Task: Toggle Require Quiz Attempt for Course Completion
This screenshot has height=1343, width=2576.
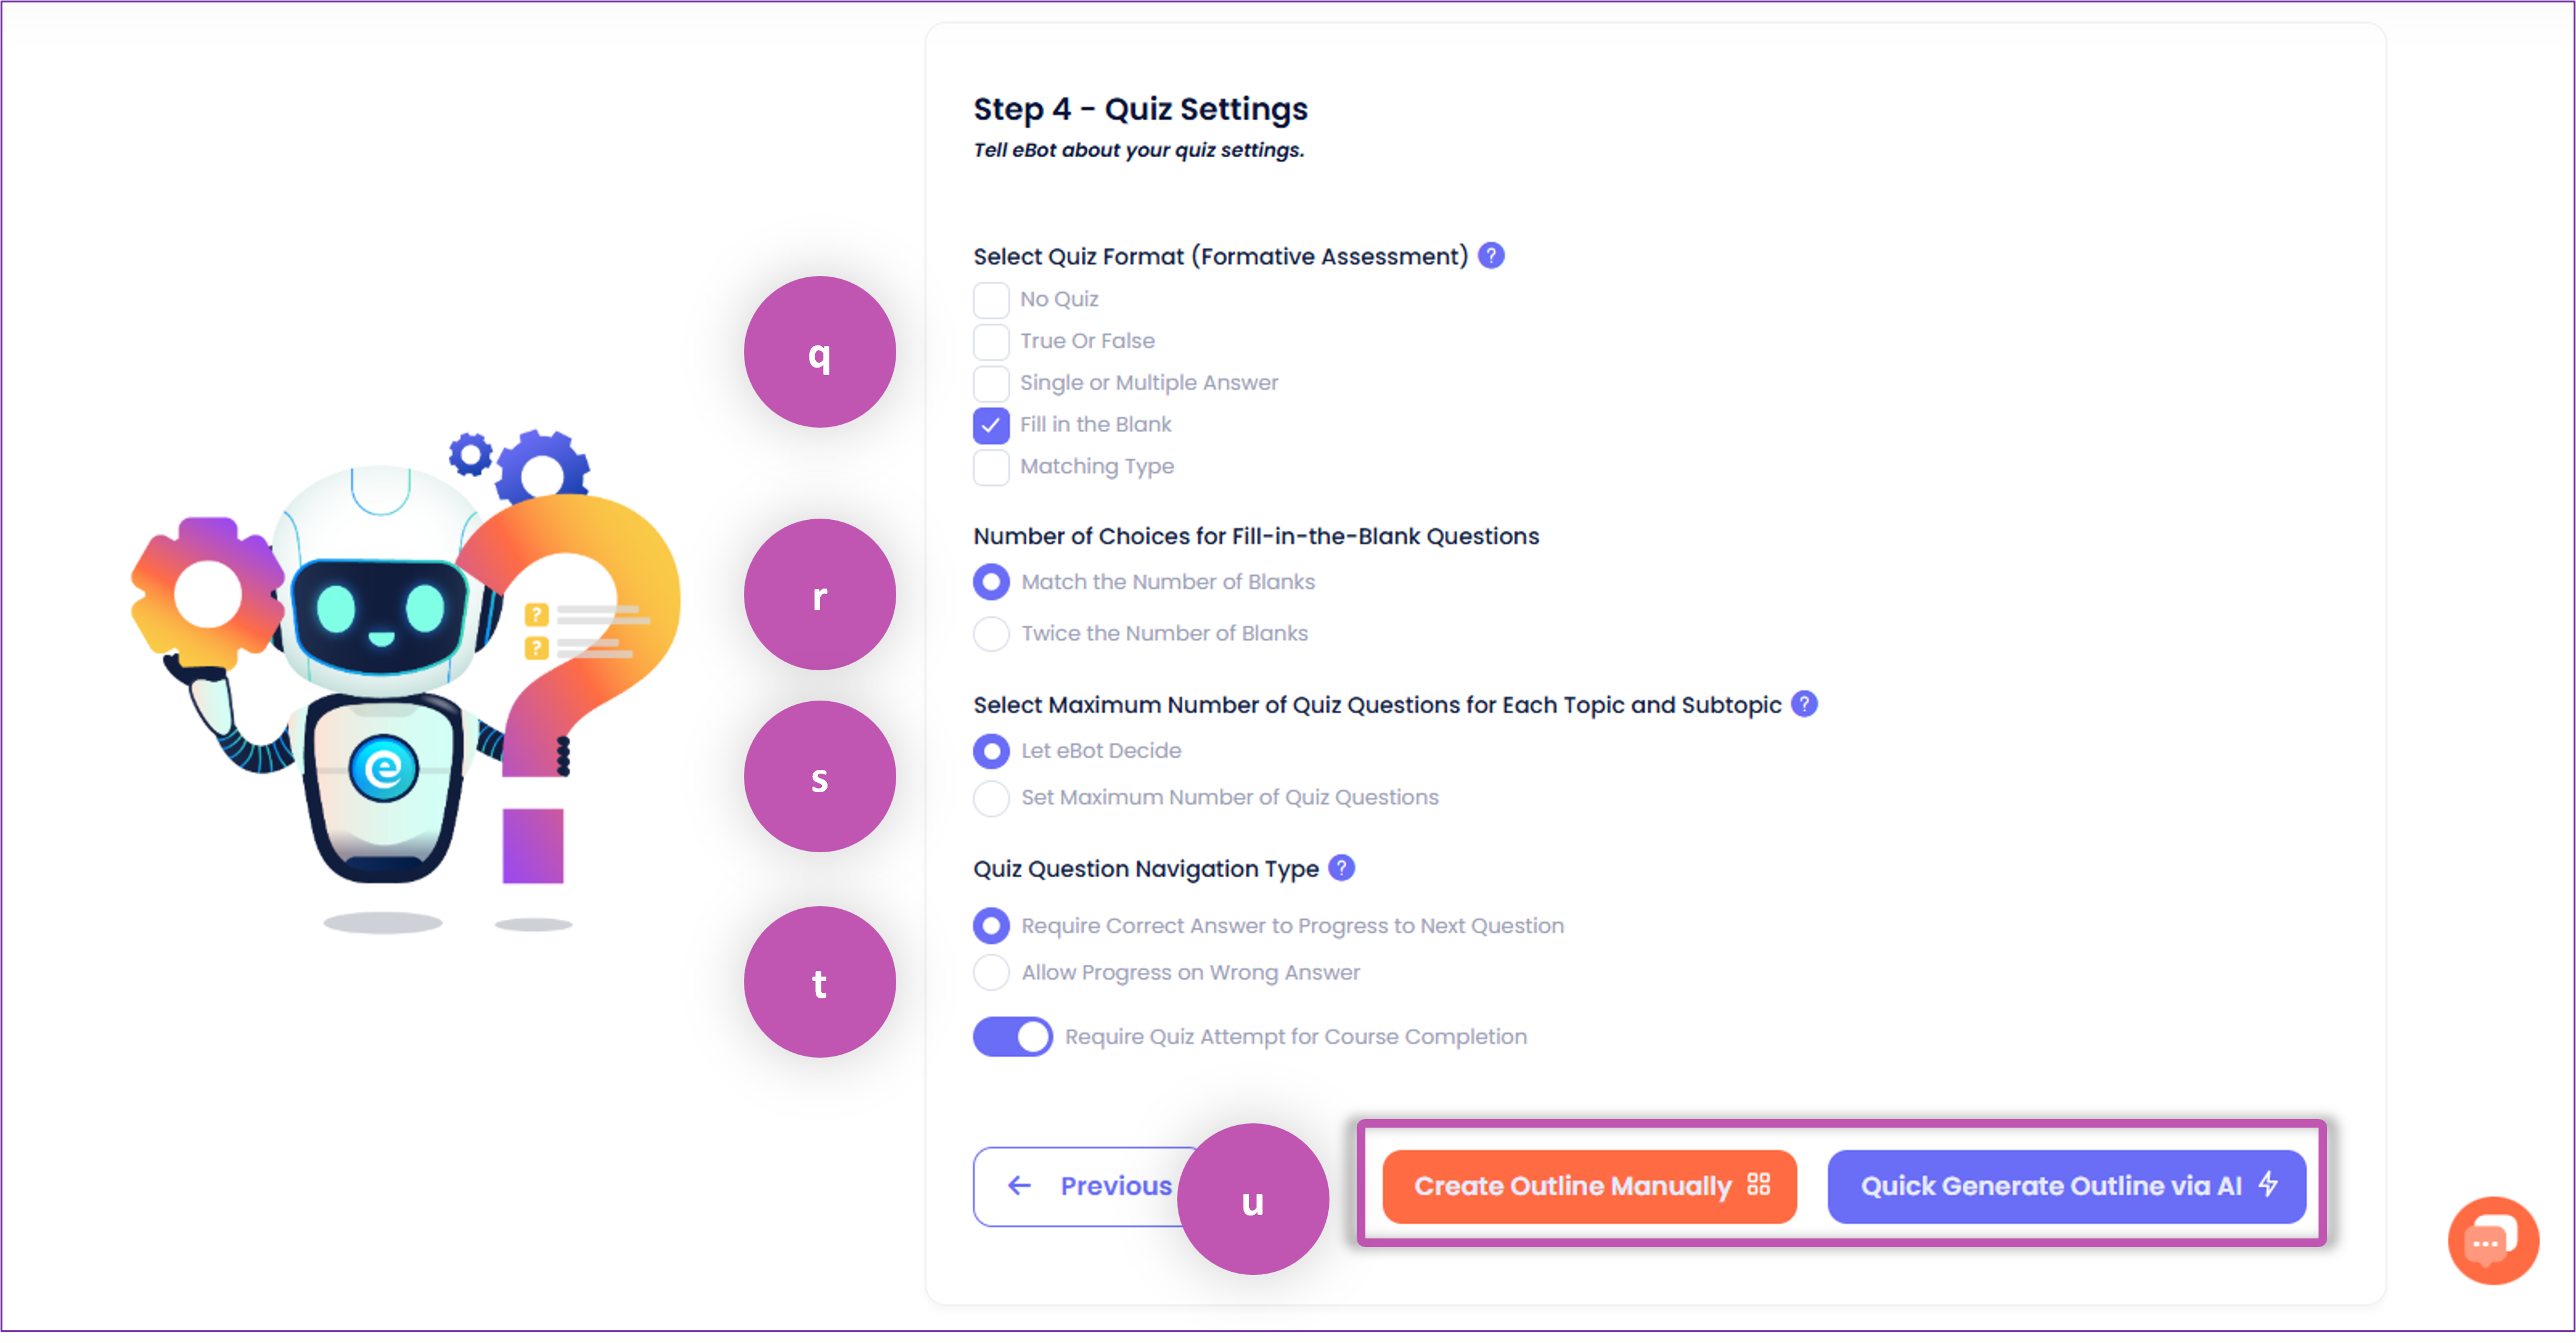Action: 1012,1037
